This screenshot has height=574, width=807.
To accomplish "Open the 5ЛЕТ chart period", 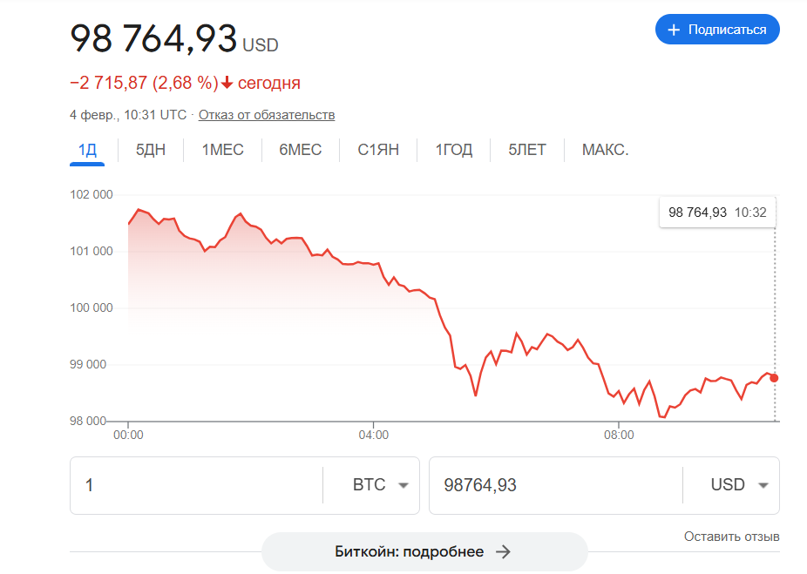I will point(526,149).
